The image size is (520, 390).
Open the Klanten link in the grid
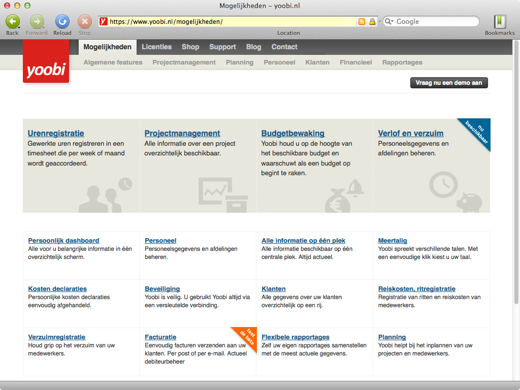pyautogui.click(x=274, y=288)
